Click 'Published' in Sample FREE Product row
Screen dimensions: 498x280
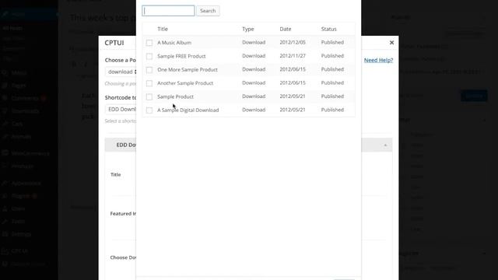[x=332, y=56]
